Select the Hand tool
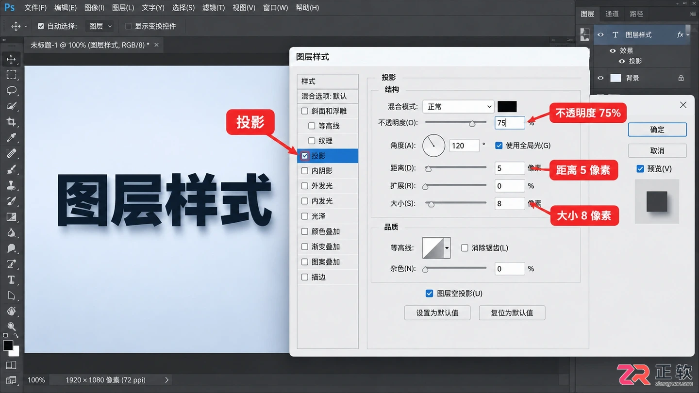 11,311
